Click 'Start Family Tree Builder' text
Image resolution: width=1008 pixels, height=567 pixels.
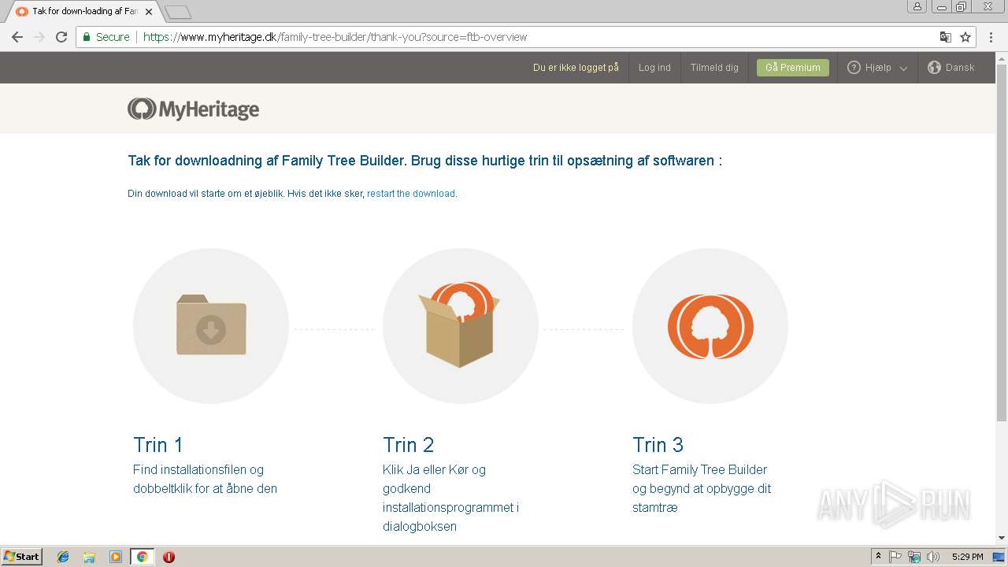click(x=699, y=470)
